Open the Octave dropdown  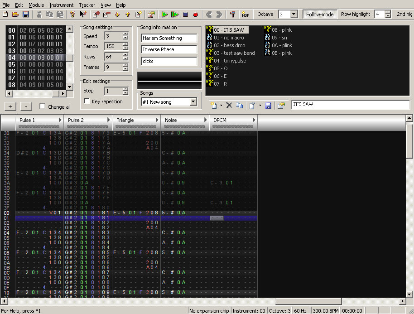tap(294, 14)
